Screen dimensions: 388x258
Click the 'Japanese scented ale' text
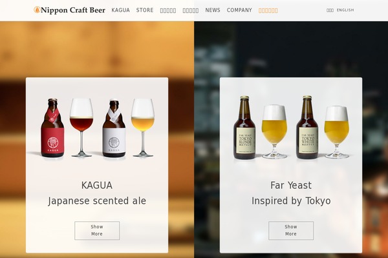97,201
